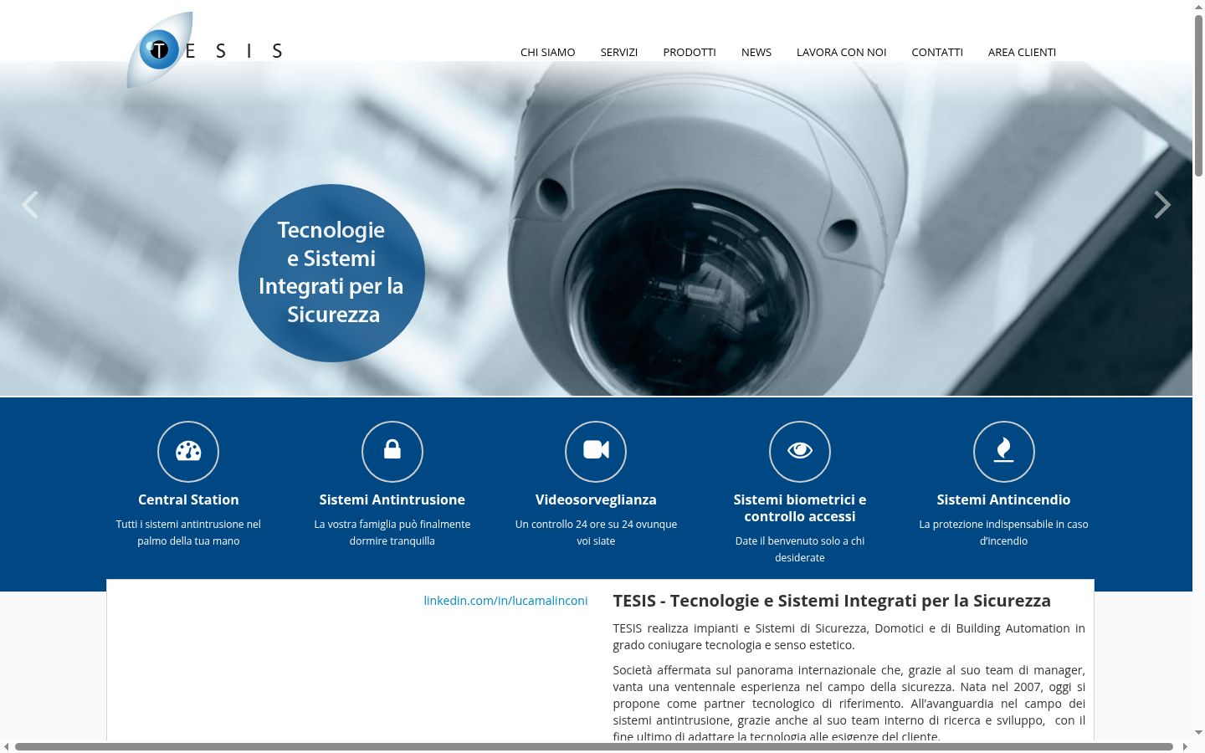Open the CHI SIAMO menu

click(548, 52)
